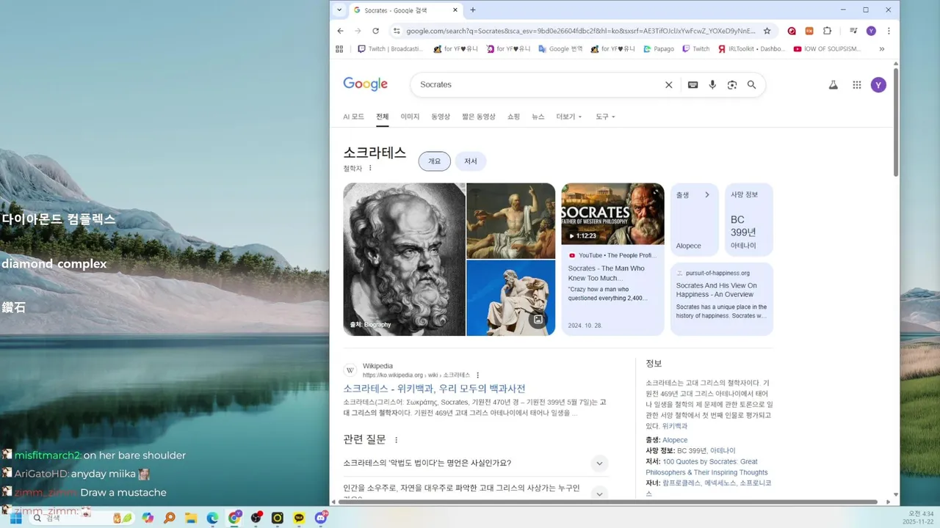
Task: Open Google account avatar on page
Action: [x=878, y=85]
